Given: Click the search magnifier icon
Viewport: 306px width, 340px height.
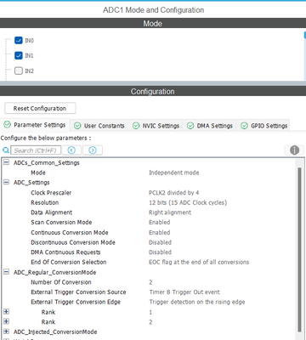Looking at the screenshot, I should point(6,150).
